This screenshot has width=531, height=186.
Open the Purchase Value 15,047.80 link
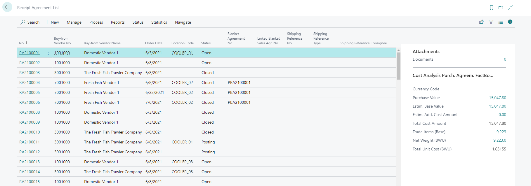pyautogui.click(x=497, y=98)
